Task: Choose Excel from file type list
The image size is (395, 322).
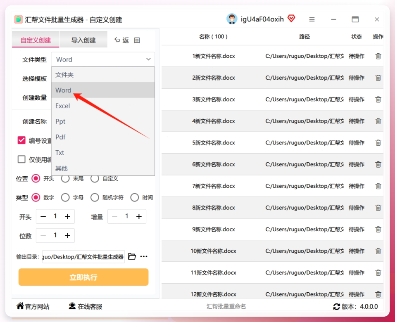Action: tap(103, 106)
